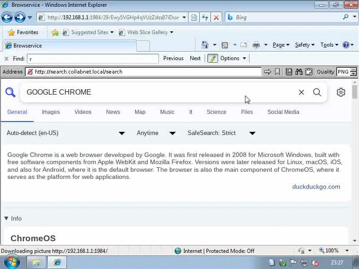Select the Social Media tab

click(x=283, y=112)
